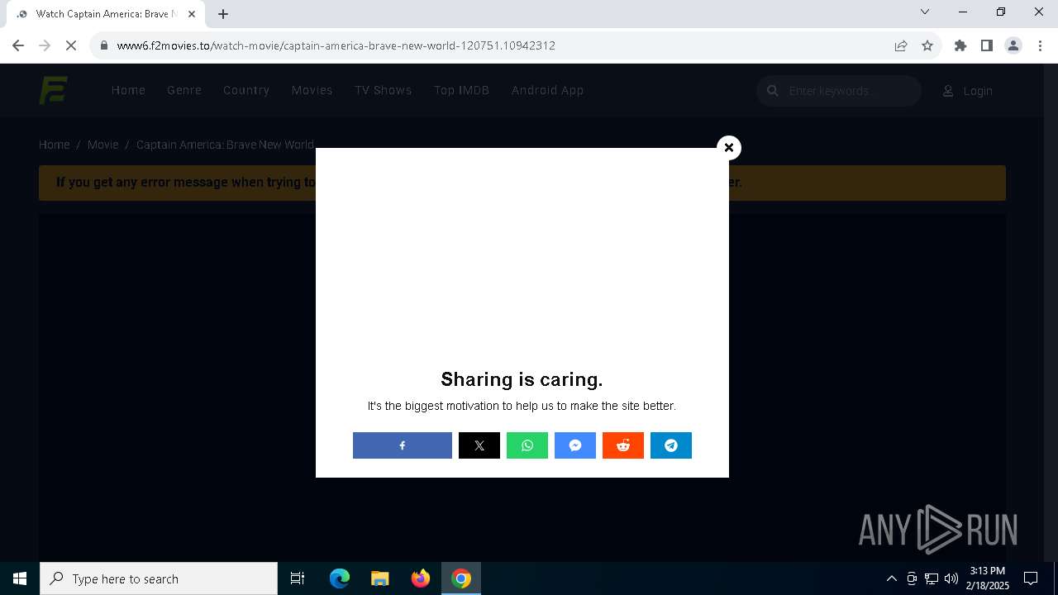Screen dimensions: 1058x595
Task: Share on Reddit button
Action: coord(623,445)
